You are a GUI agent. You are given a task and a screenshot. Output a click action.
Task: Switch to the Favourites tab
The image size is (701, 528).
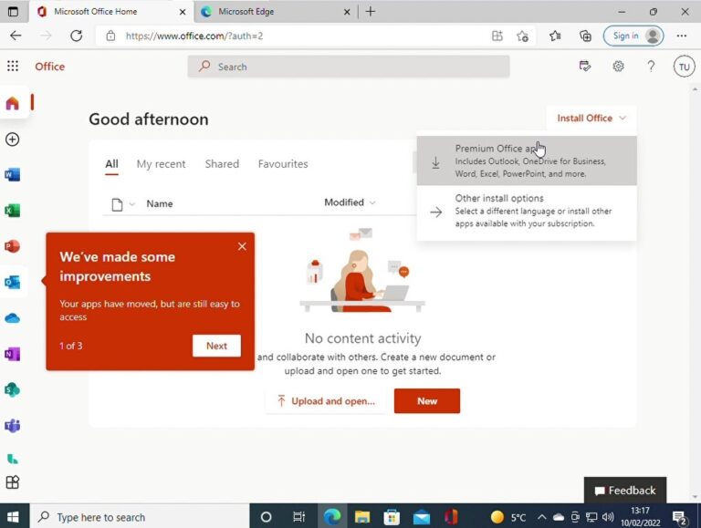283,164
